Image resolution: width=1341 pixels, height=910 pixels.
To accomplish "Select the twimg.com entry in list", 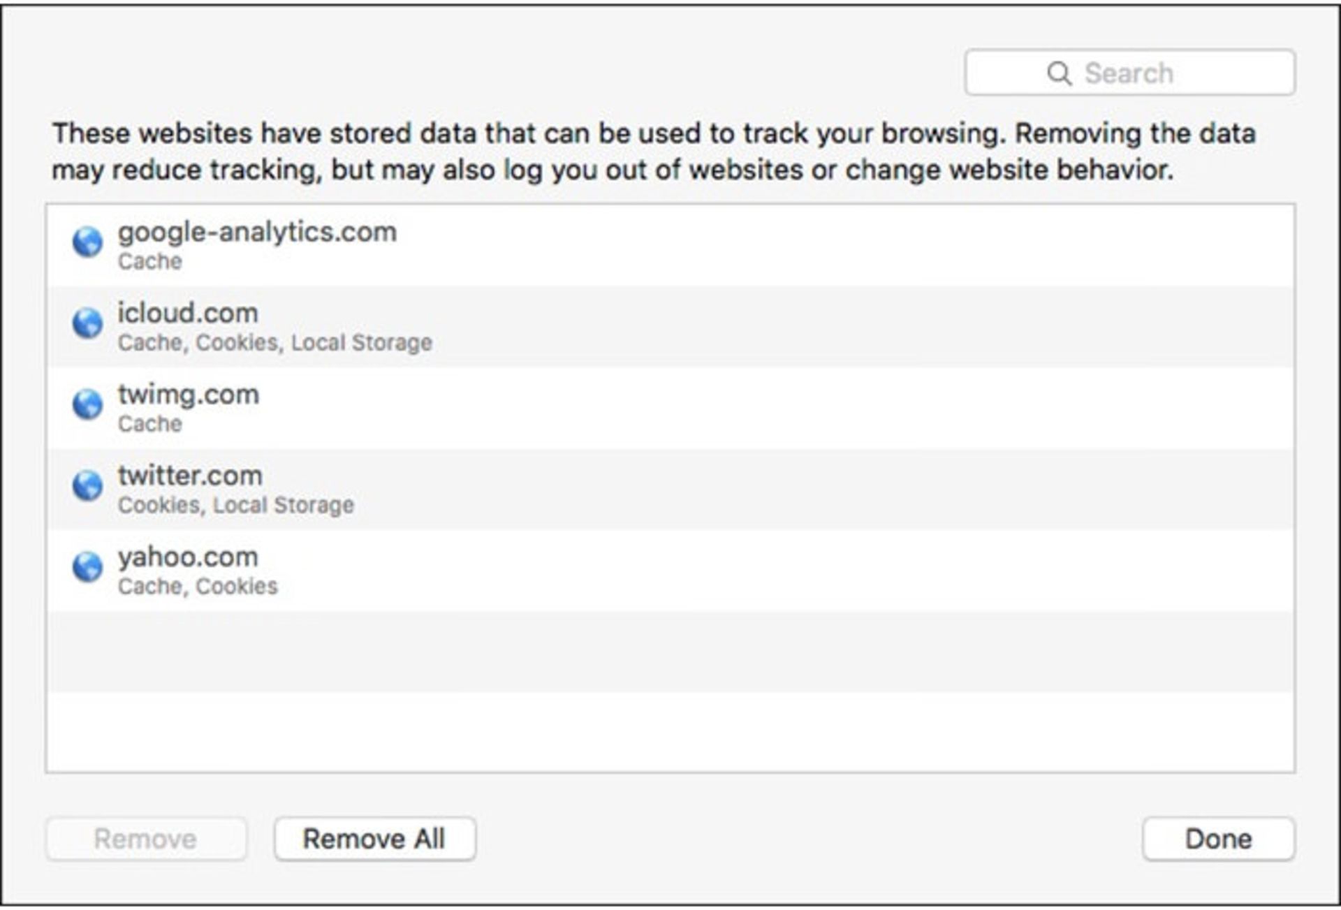I will (188, 395).
